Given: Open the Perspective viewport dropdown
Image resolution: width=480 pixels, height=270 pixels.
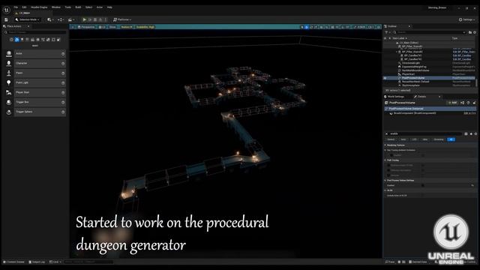Looking at the screenshot, I should [86, 27].
